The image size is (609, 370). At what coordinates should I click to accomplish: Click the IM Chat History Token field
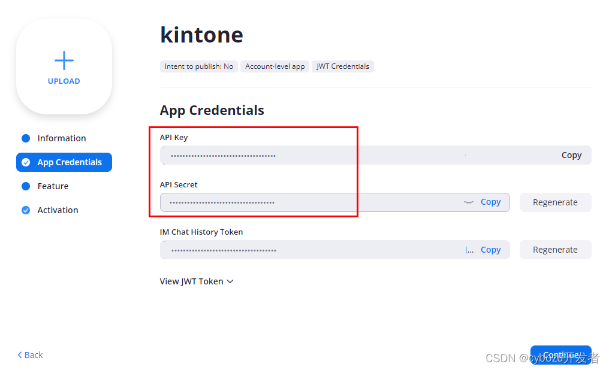(335, 250)
